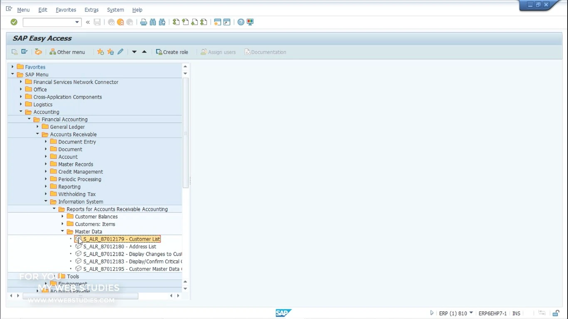This screenshot has height=319, width=568.
Task: Click the tree's vertical scrollbar down arrow
Action: point(185,289)
